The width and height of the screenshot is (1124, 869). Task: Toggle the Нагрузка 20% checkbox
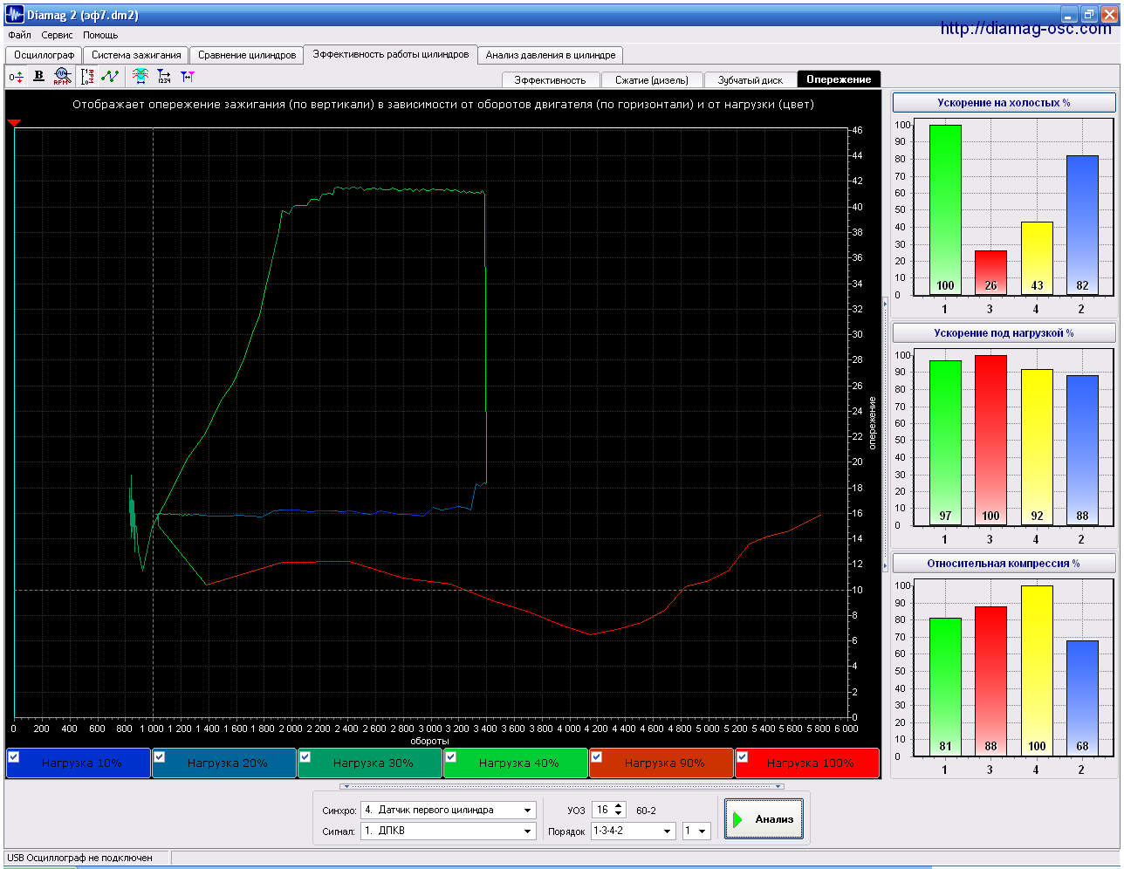[160, 757]
